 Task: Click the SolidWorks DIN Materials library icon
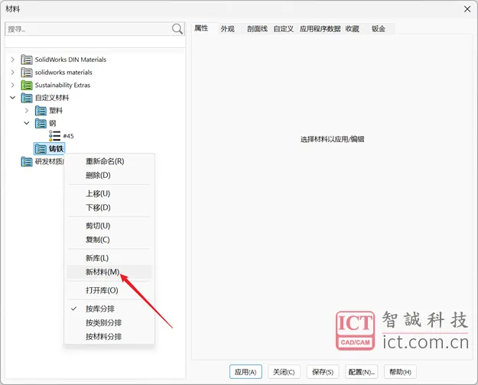click(x=27, y=60)
